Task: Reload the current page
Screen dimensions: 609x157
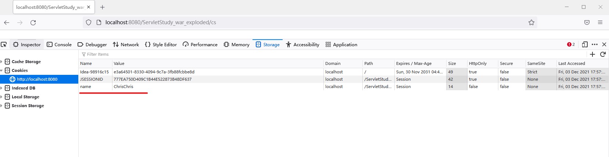Action: pos(33,22)
